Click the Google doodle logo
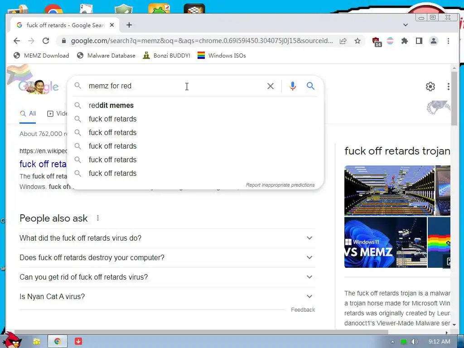The image size is (464, 348). (39, 87)
